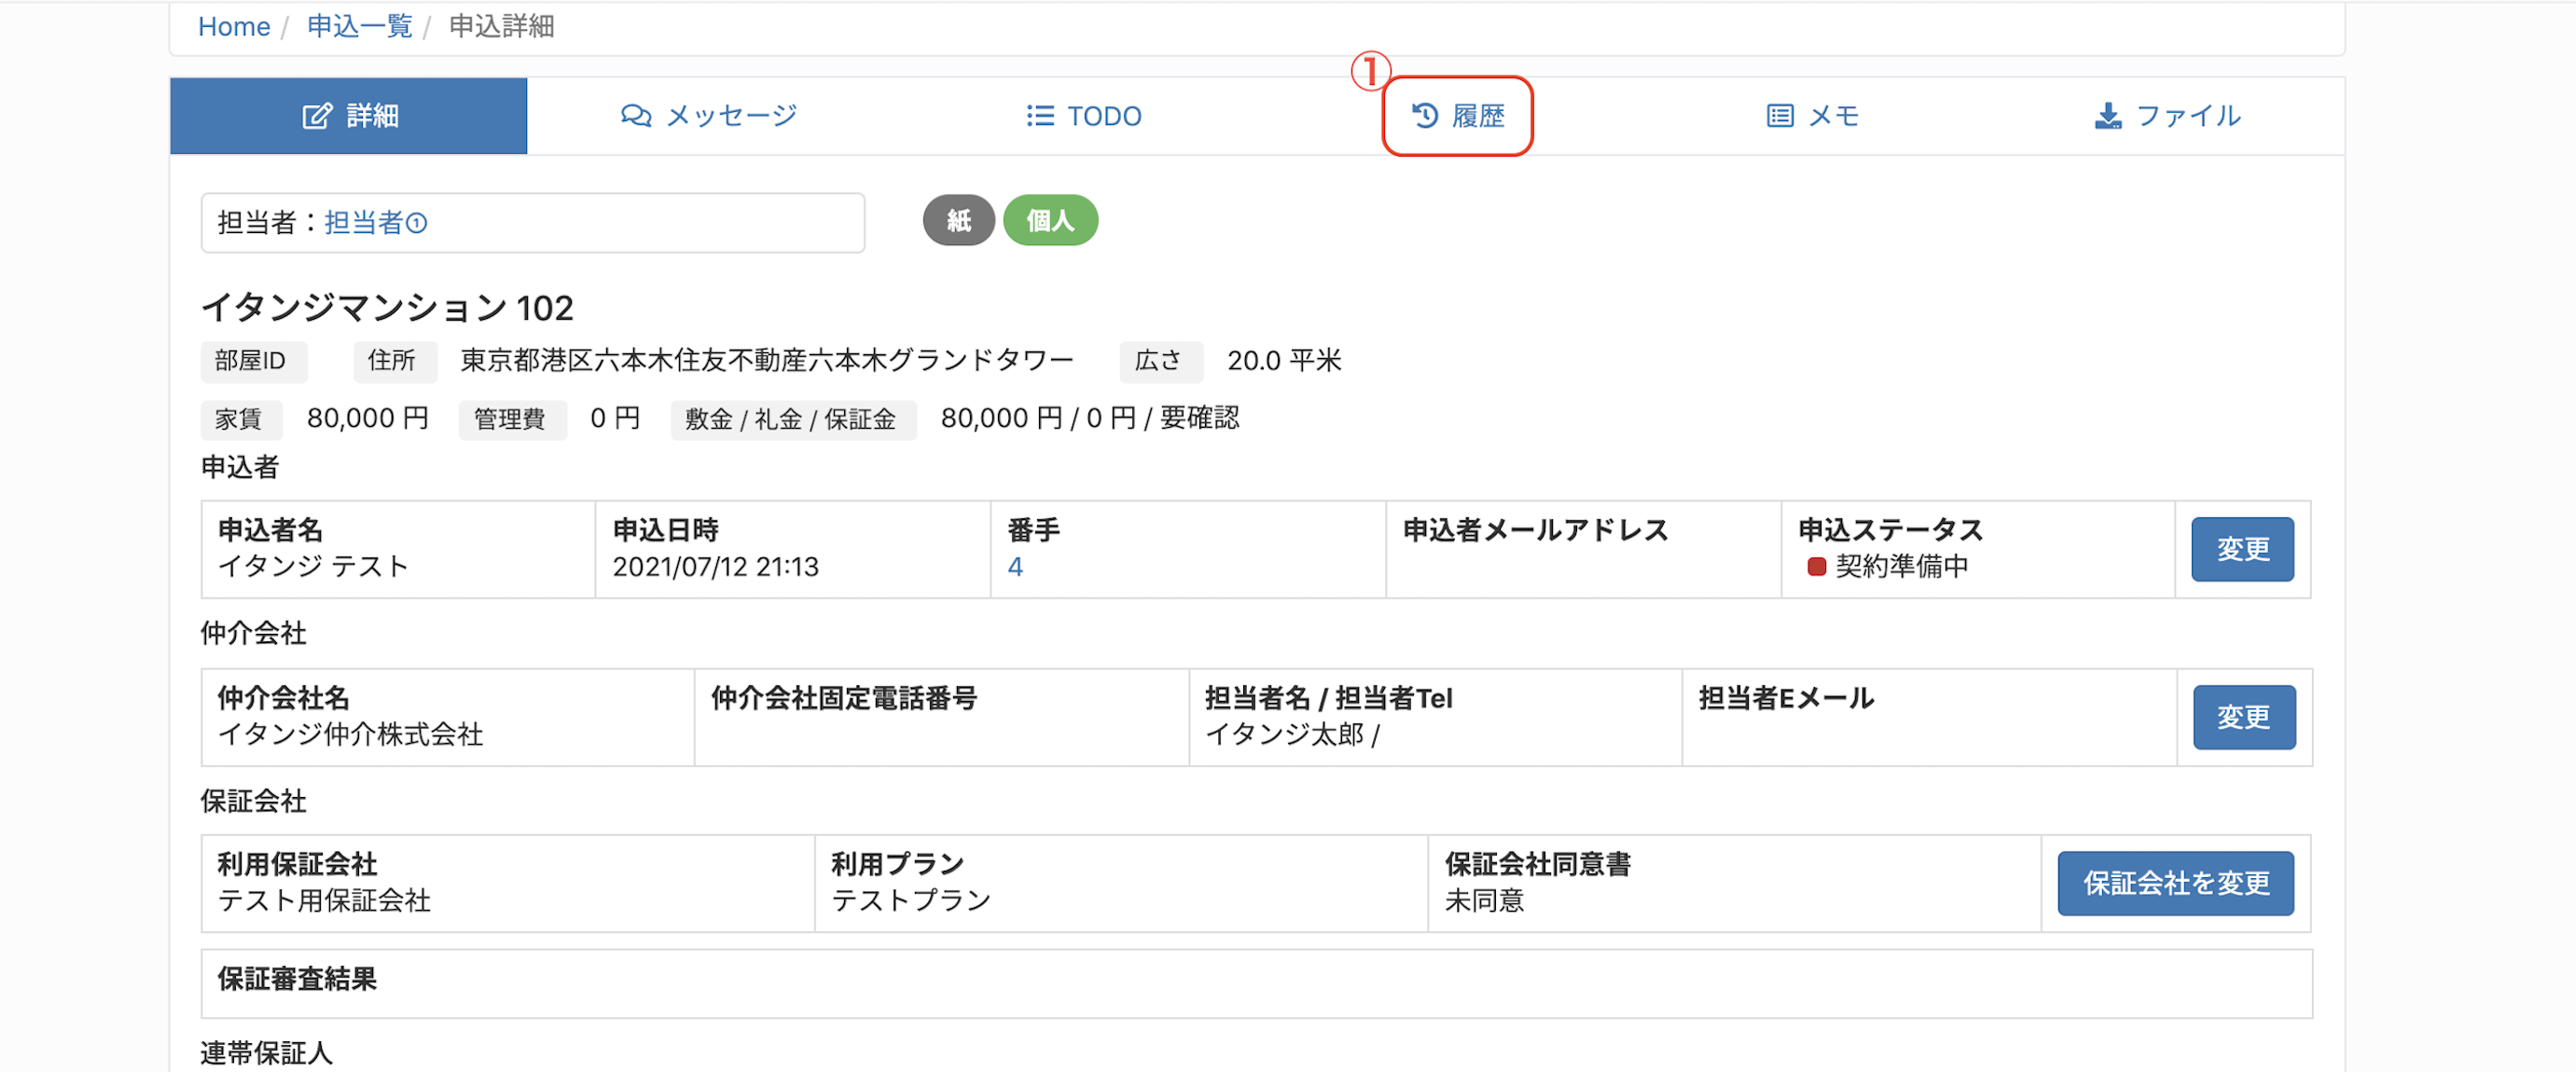Click the download icon for ファイル
This screenshot has height=1072, width=2576.
pos(2108,116)
